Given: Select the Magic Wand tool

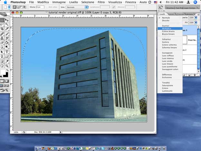Looking at the screenshot, I should tap(7, 24).
